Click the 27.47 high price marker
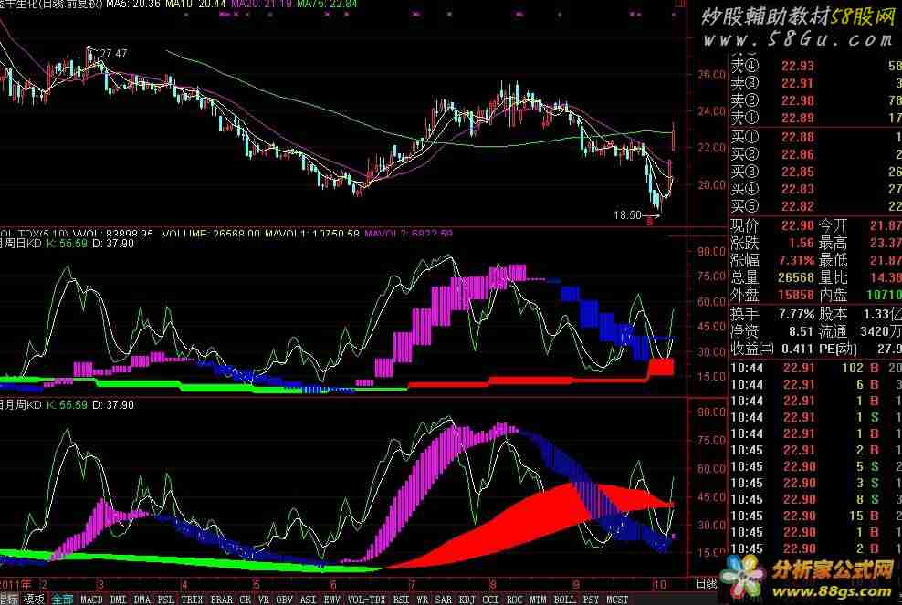The height and width of the screenshot is (605, 902). [113, 54]
